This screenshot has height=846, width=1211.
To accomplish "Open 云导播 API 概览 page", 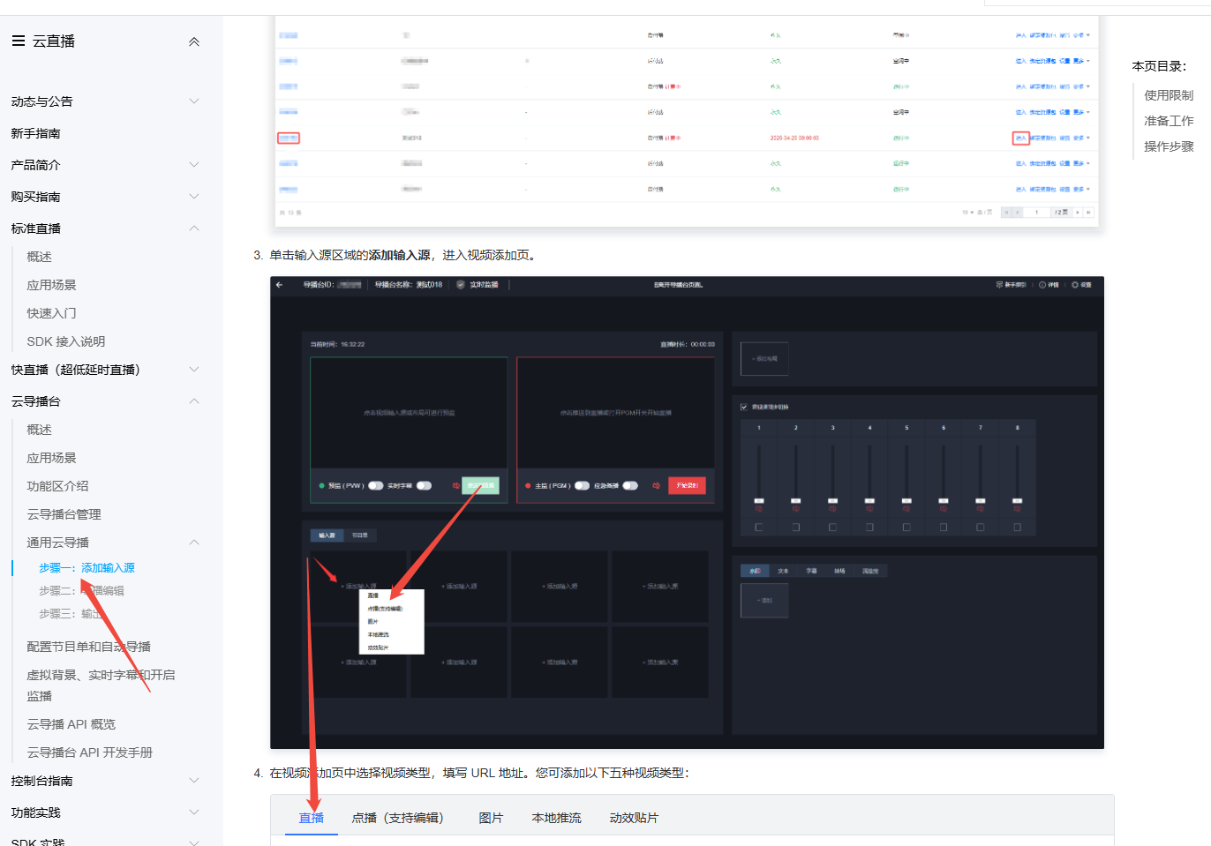I will coord(71,724).
